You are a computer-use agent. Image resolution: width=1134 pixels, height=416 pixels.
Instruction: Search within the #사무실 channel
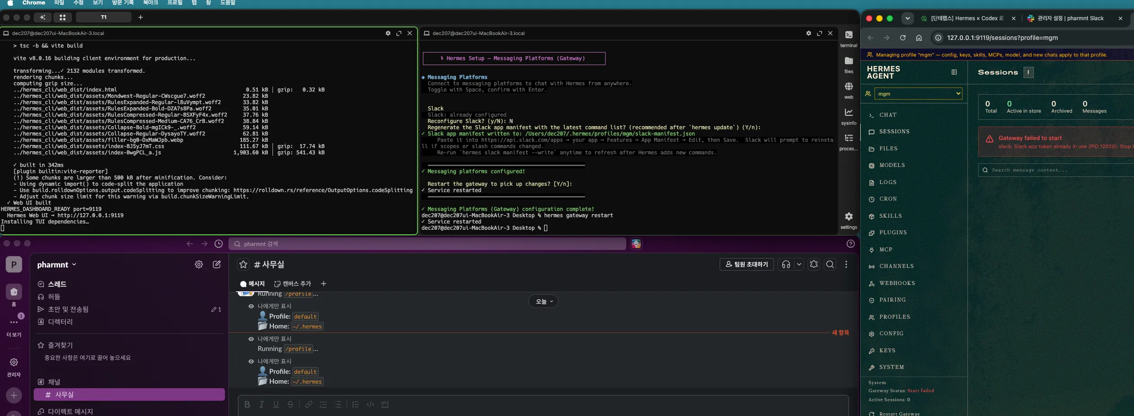[830, 264]
